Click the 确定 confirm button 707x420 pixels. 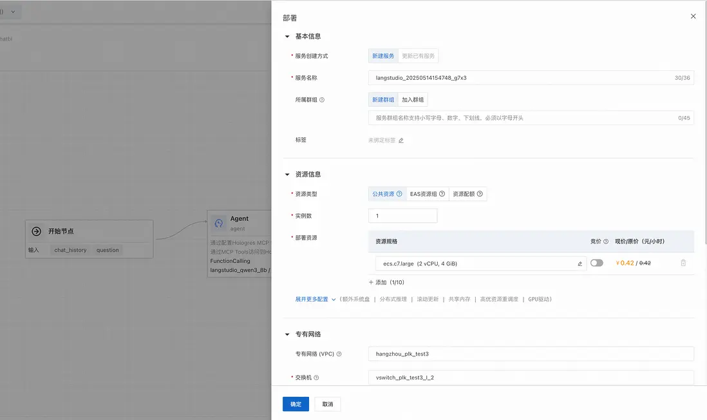pos(296,404)
